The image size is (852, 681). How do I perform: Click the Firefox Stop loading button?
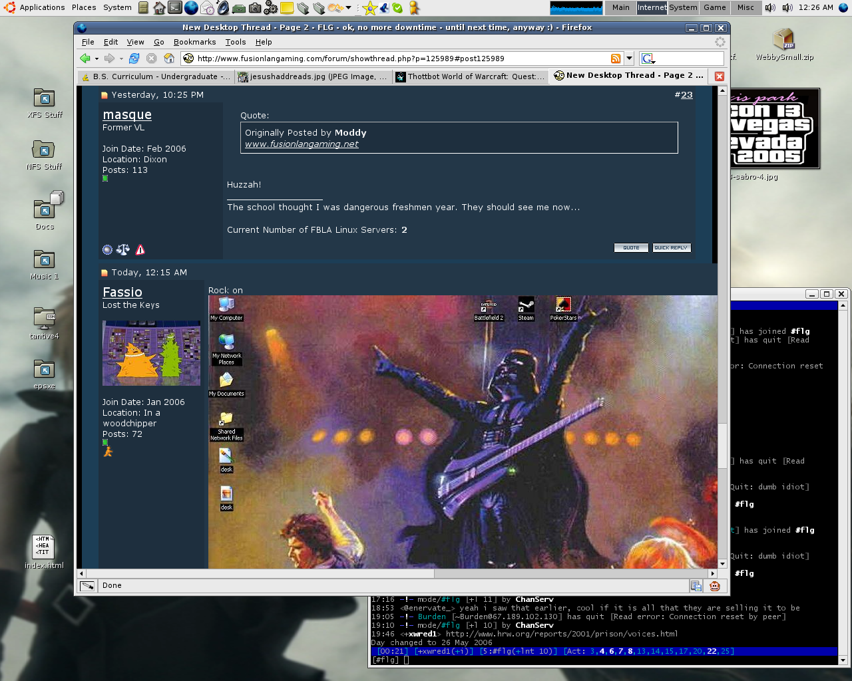tap(152, 59)
